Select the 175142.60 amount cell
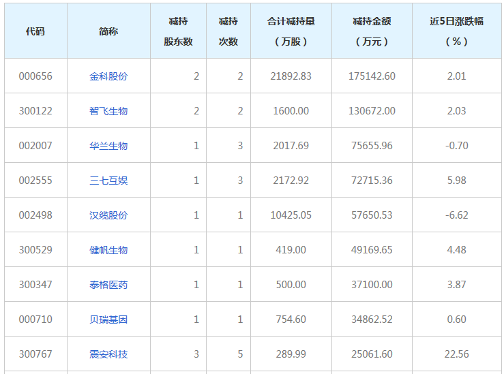504x374 pixels. click(372, 76)
